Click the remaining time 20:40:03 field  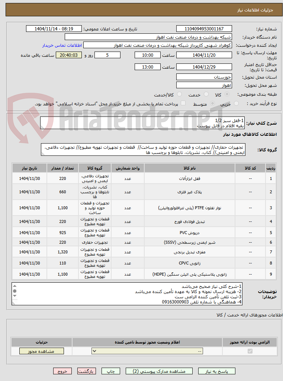tap(69, 55)
